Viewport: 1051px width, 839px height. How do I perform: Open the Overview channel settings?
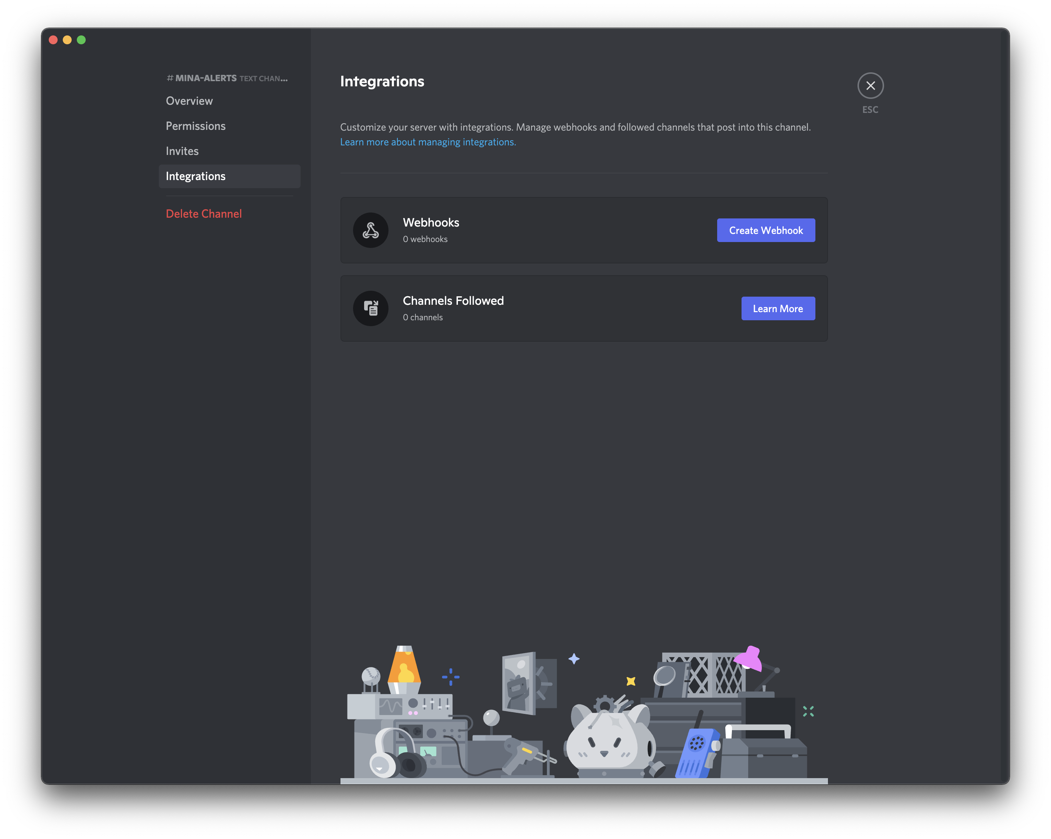(x=189, y=100)
